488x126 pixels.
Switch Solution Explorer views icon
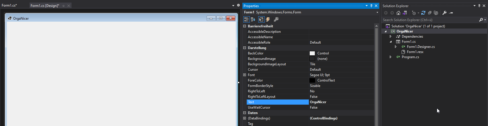pos(405,13)
